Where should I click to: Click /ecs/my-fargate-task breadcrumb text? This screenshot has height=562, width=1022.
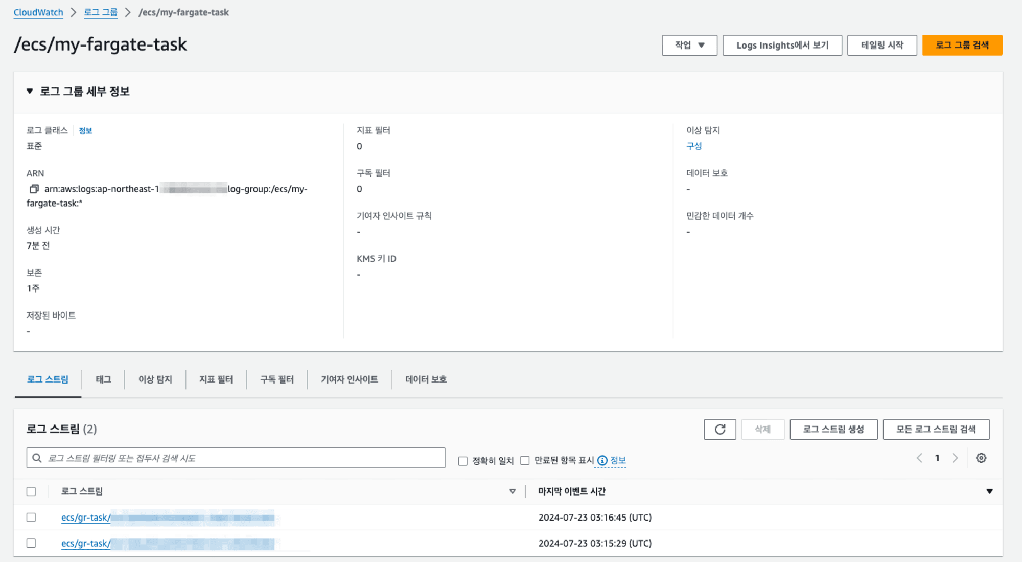(x=183, y=12)
